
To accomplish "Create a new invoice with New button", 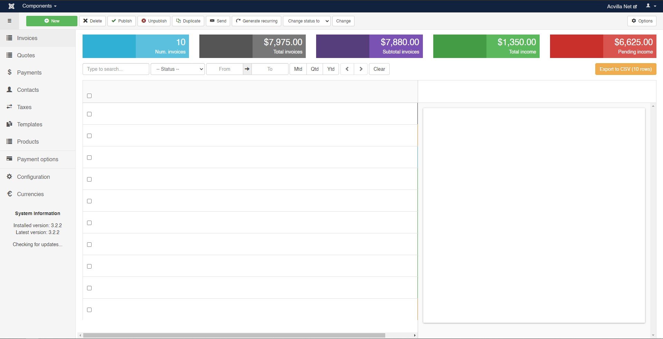I will (x=51, y=21).
